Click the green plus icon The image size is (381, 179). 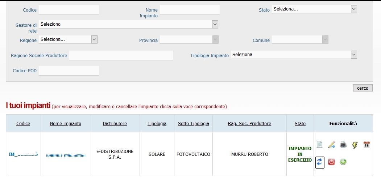(x=343, y=162)
